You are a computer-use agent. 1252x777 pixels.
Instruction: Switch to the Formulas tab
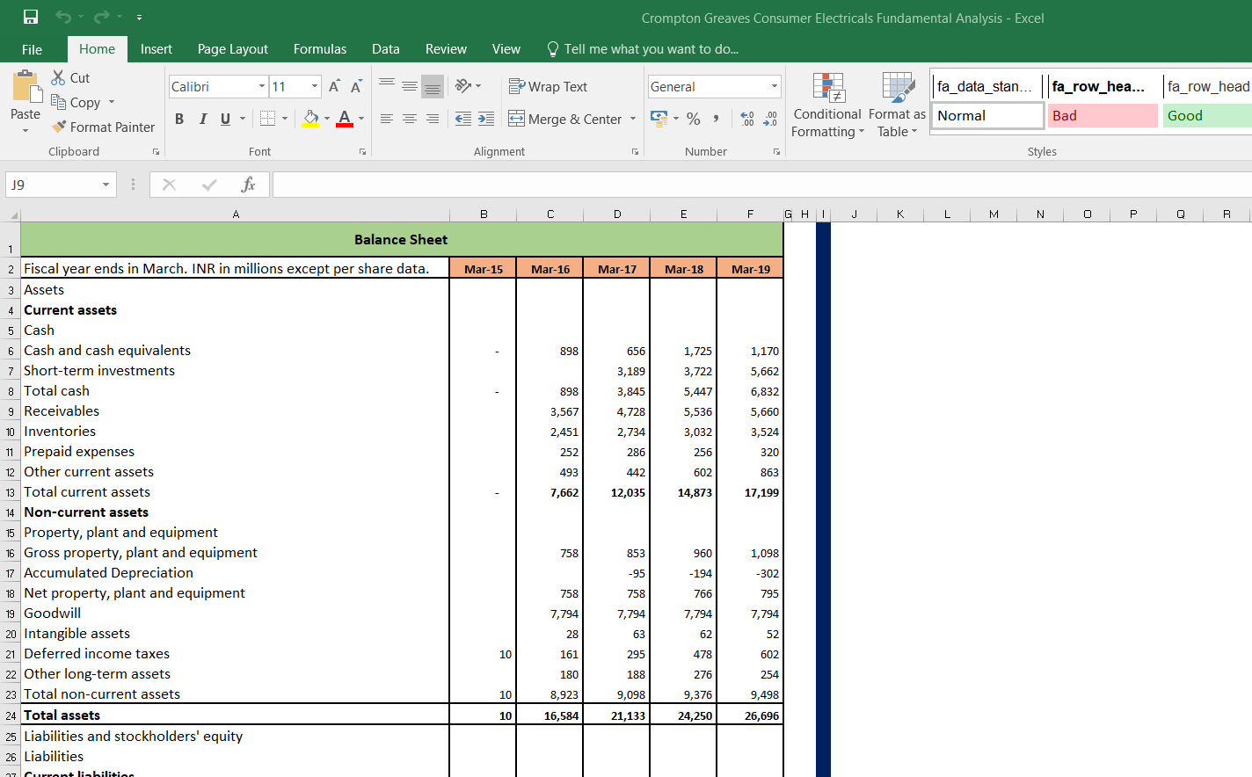coord(320,49)
